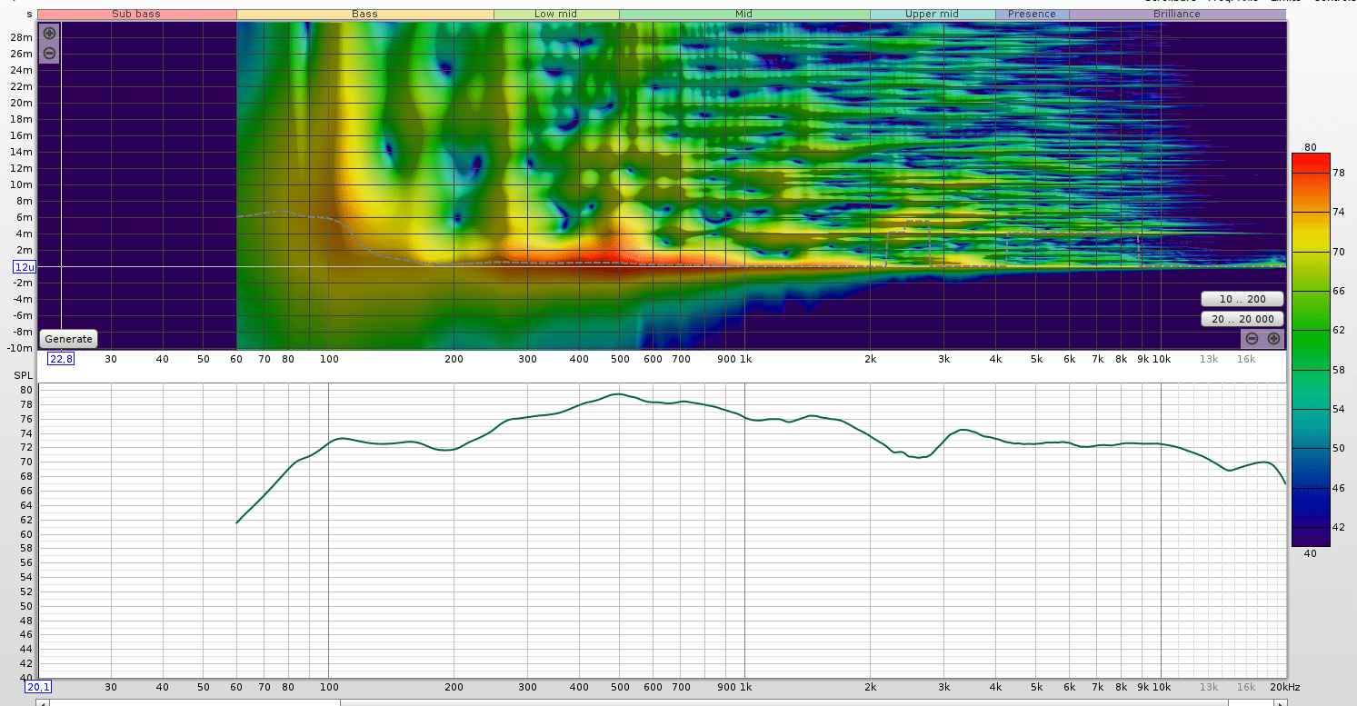Zoom in the spectrogram time axis

49,33
